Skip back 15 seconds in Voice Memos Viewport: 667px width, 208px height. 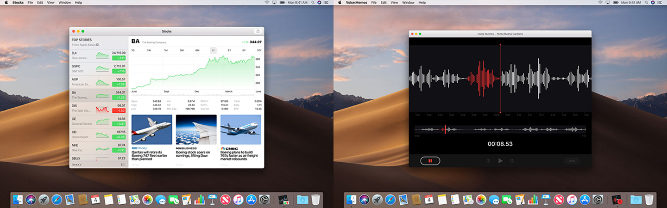pos(488,161)
